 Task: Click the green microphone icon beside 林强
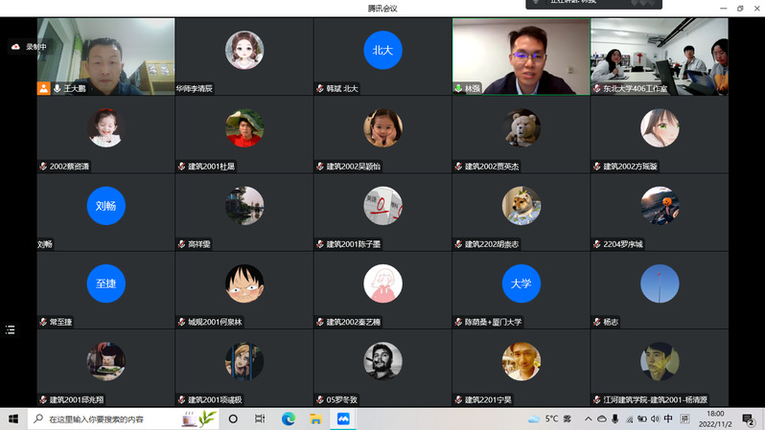pos(458,88)
